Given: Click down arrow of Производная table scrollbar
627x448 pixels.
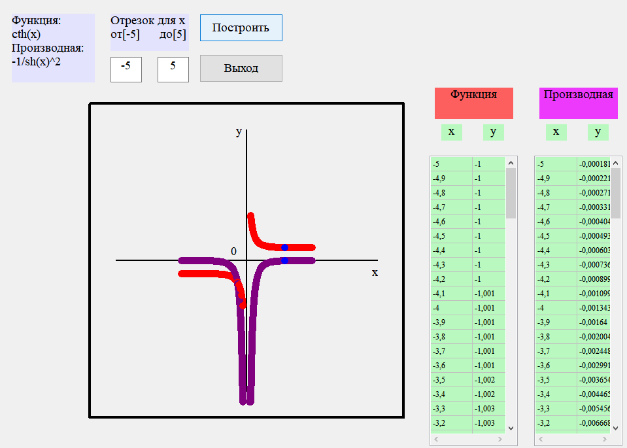Looking at the screenshot, I should pyautogui.click(x=616, y=428).
